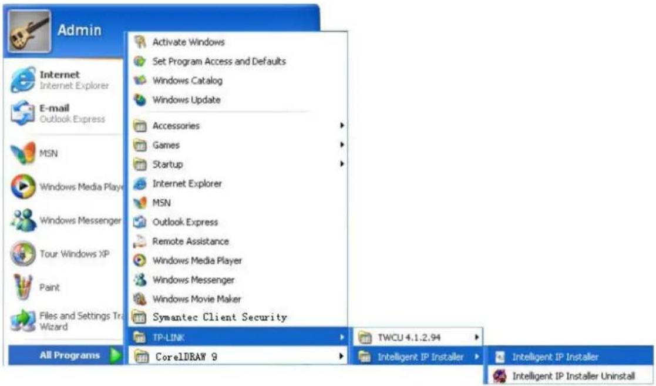The height and width of the screenshot is (386, 656).
Task: Click the Activate Windows keys icon
Action: 140,42
